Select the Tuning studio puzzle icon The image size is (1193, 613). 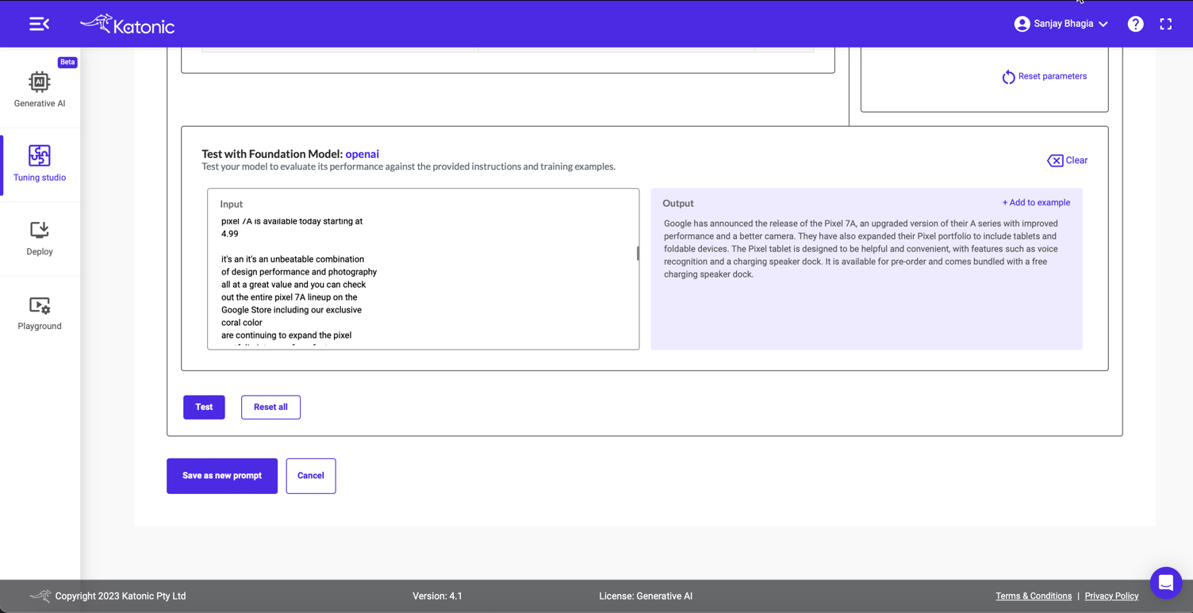pos(39,155)
